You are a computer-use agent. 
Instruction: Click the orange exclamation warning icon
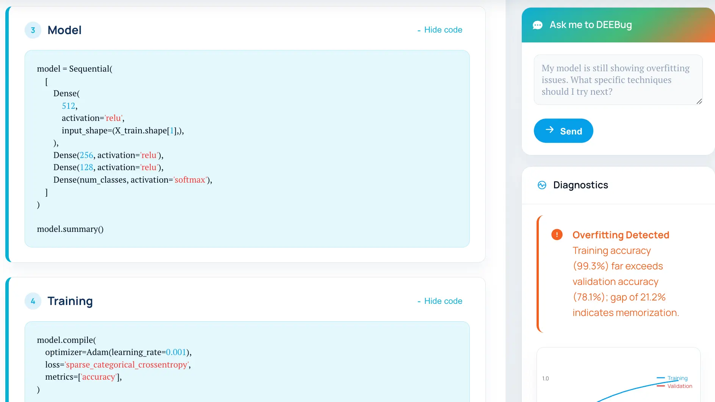pyautogui.click(x=557, y=235)
